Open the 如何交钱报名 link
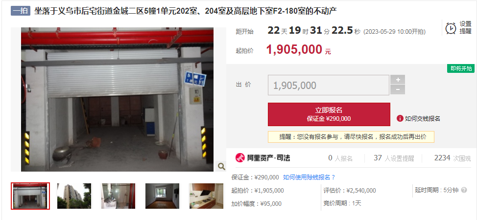 point(422,119)
